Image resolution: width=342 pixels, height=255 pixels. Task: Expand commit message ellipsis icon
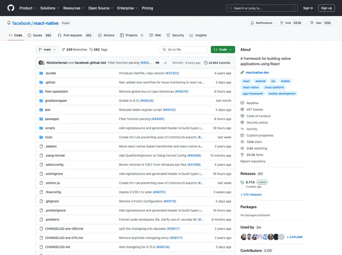pos(157,63)
